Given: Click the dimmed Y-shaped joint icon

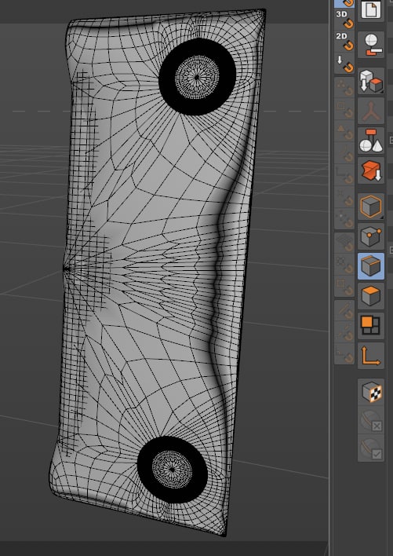Looking at the screenshot, I should tap(371, 112).
